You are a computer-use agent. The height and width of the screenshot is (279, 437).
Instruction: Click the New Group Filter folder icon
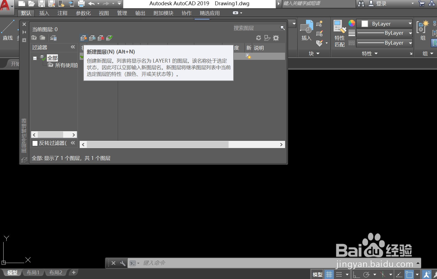[42, 38]
